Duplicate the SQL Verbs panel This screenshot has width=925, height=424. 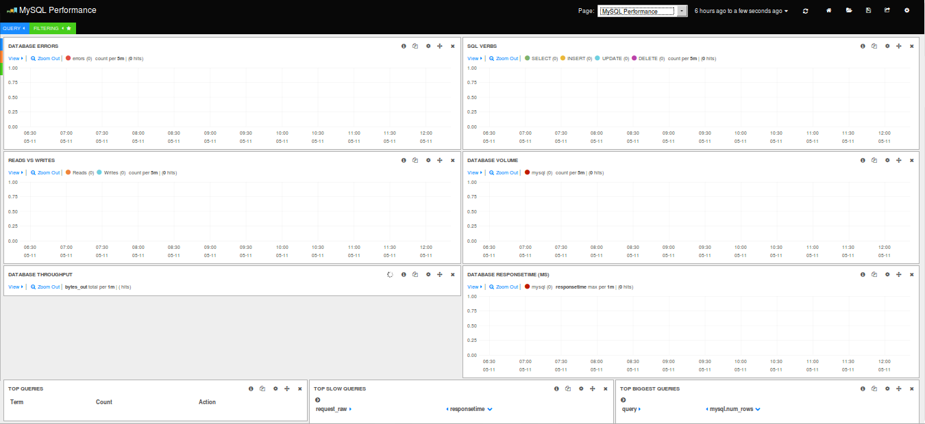874,46
